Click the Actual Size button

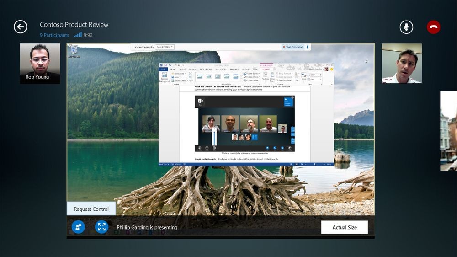[x=345, y=227]
